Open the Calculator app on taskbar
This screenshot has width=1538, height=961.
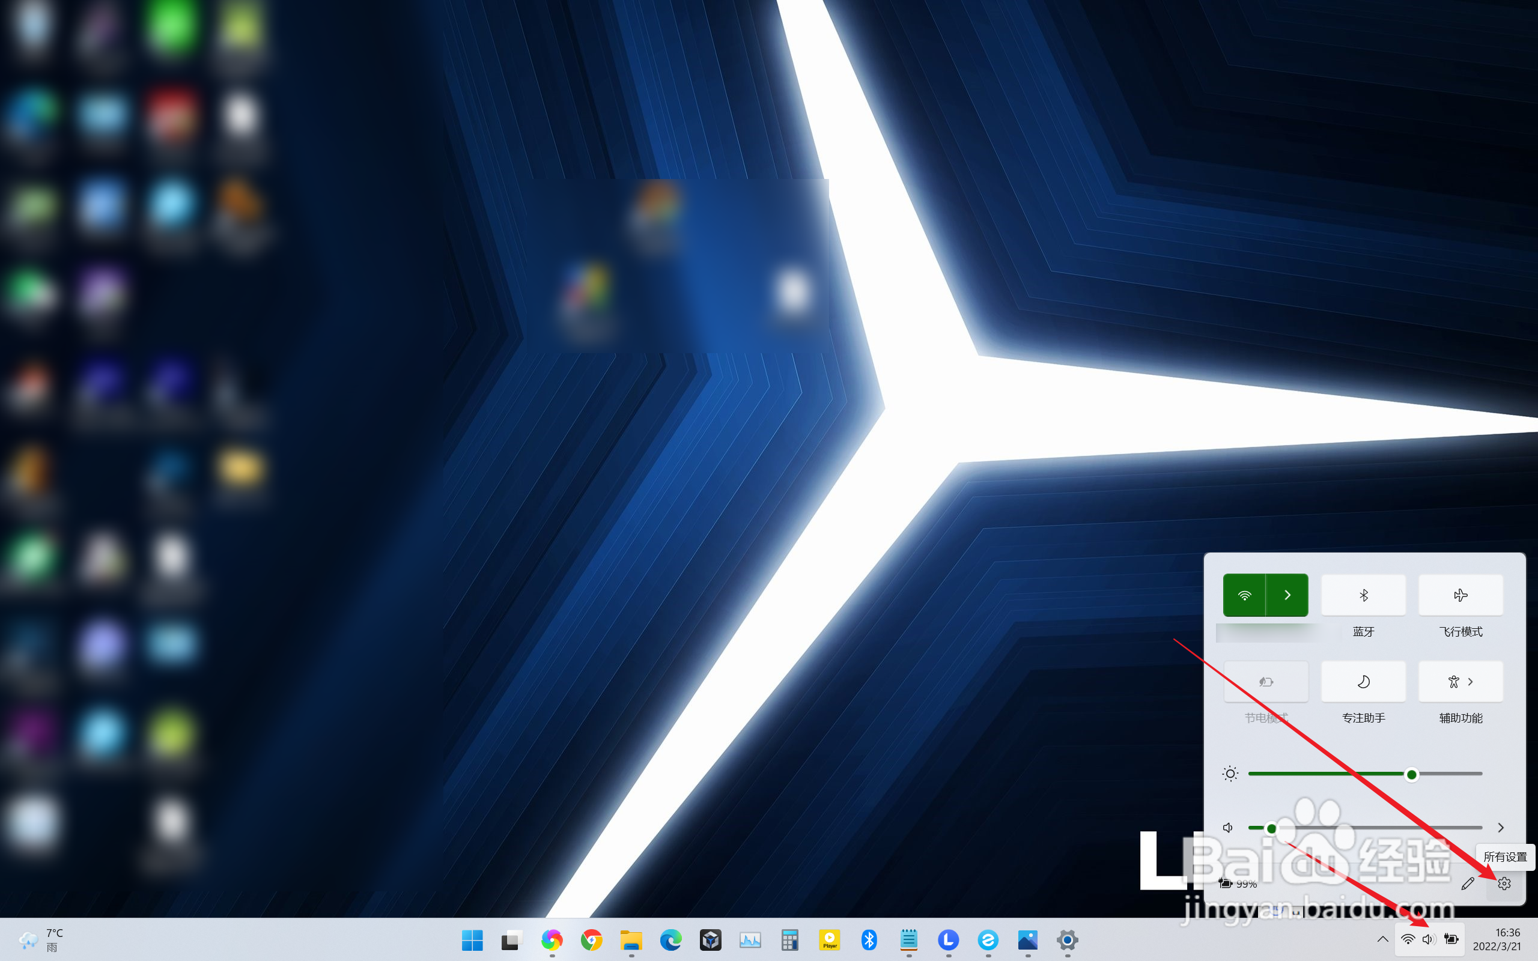789,939
